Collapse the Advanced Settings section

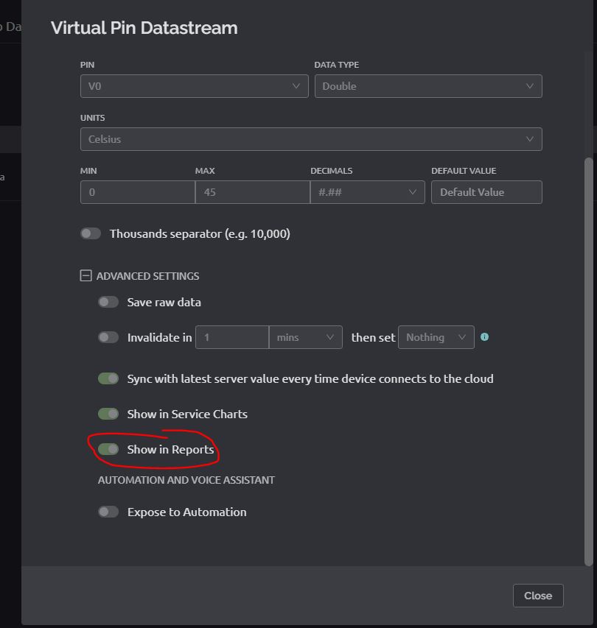(85, 276)
